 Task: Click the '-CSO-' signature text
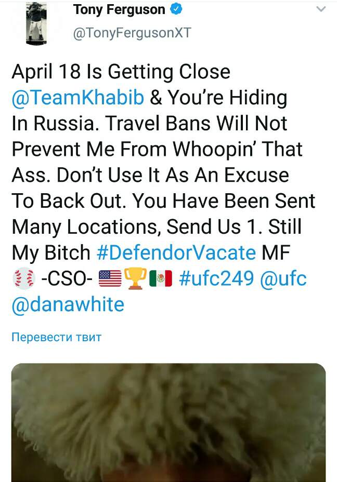(67, 279)
